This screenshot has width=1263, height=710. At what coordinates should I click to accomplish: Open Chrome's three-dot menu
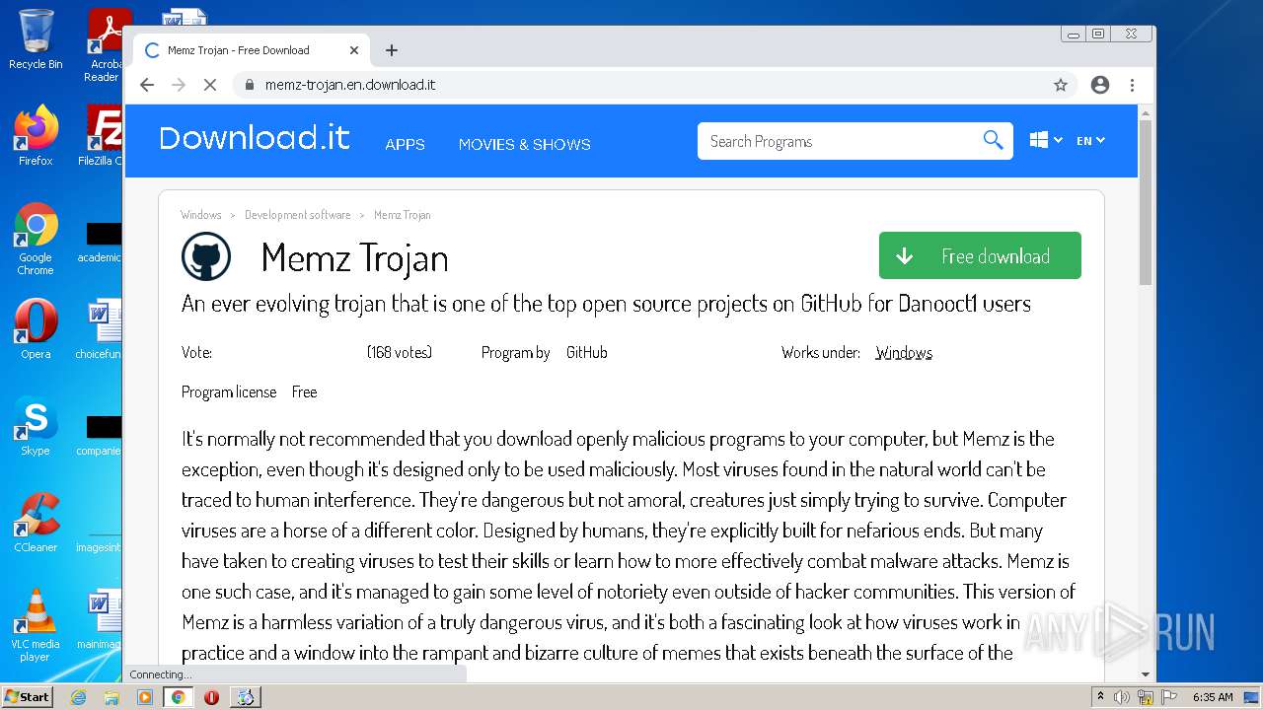(1132, 85)
